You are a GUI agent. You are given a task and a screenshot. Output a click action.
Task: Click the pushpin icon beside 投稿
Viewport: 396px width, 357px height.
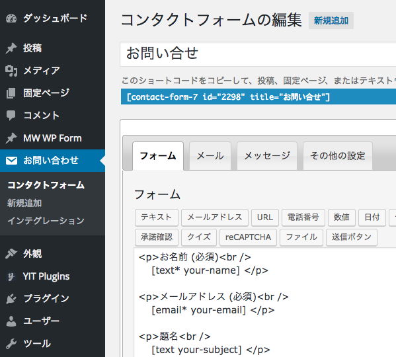click(11, 48)
